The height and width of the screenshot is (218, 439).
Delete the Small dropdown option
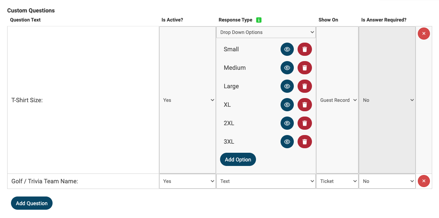304,49
